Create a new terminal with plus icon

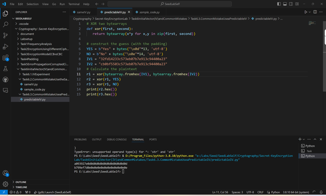pos(300,139)
